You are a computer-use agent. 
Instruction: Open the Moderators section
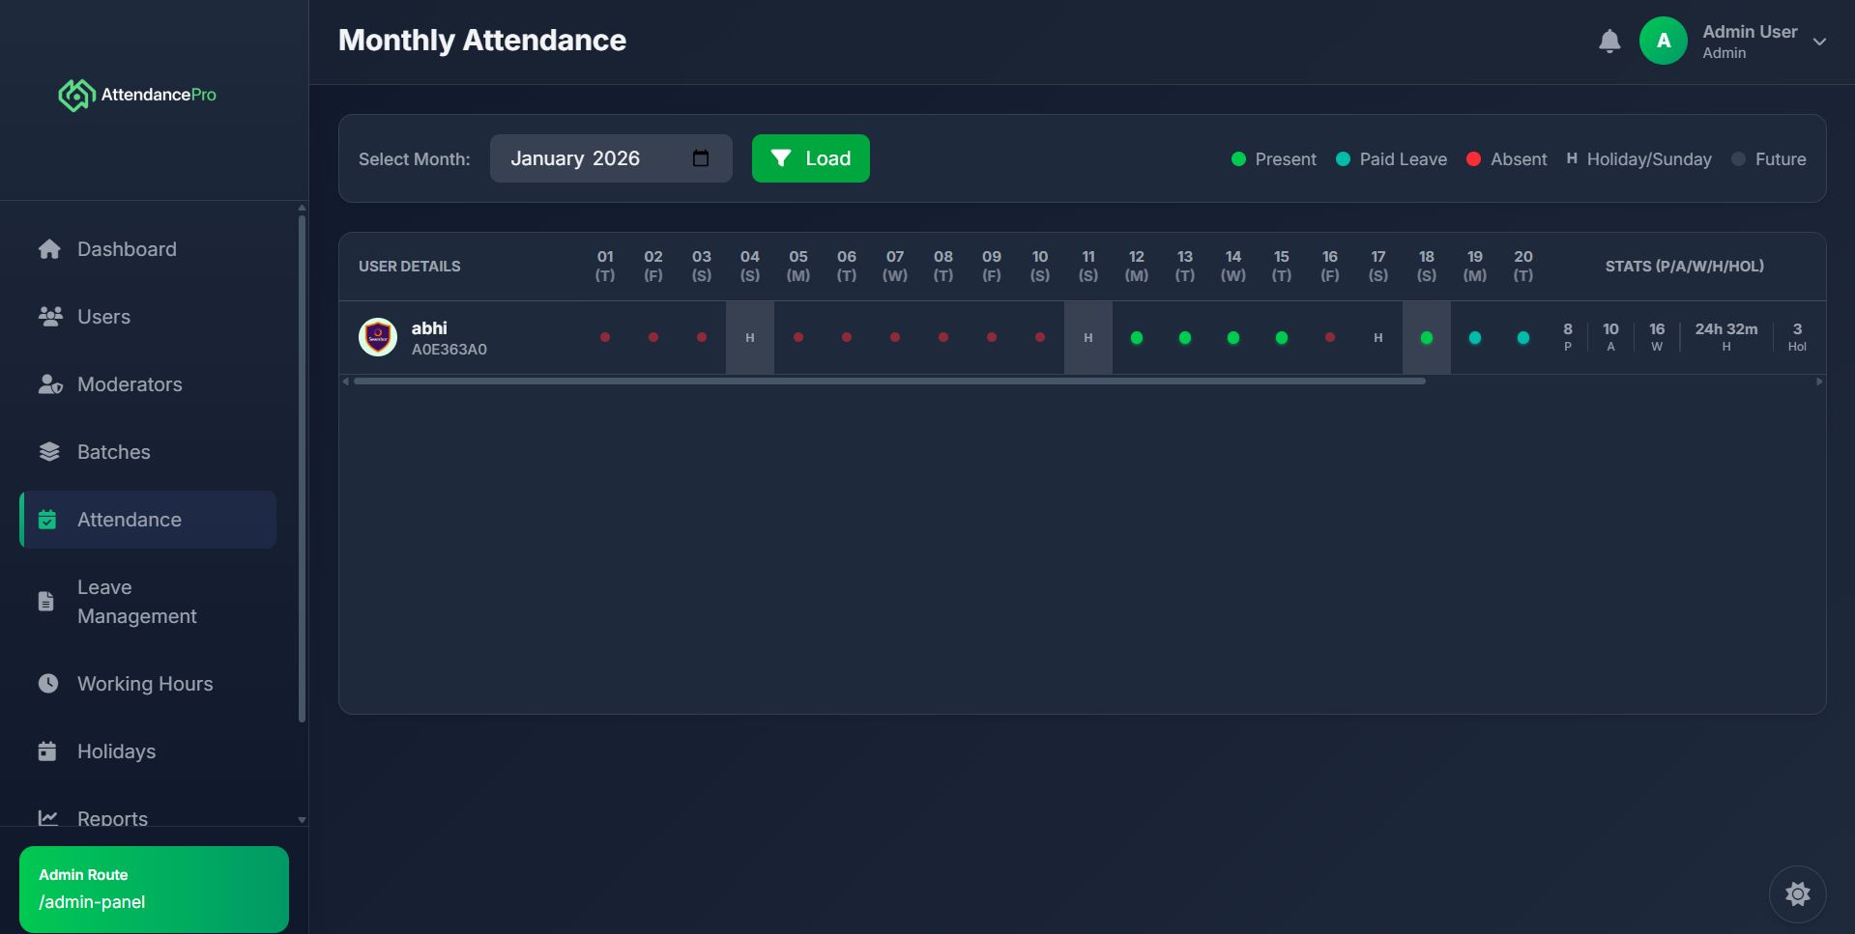tap(130, 384)
